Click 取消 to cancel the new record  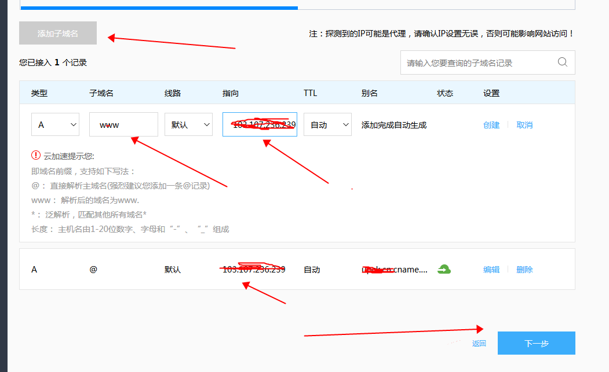[x=524, y=125]
